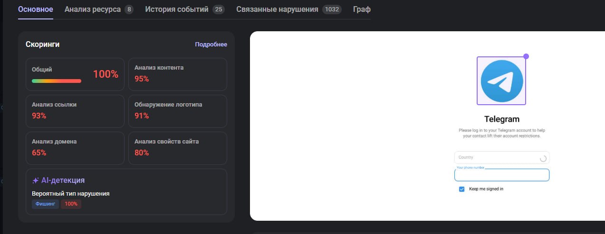Viewport: 605px width, 234px height.
Task: Click the Вероятный тип нарушения label
Action: click(x=71, y=193)
